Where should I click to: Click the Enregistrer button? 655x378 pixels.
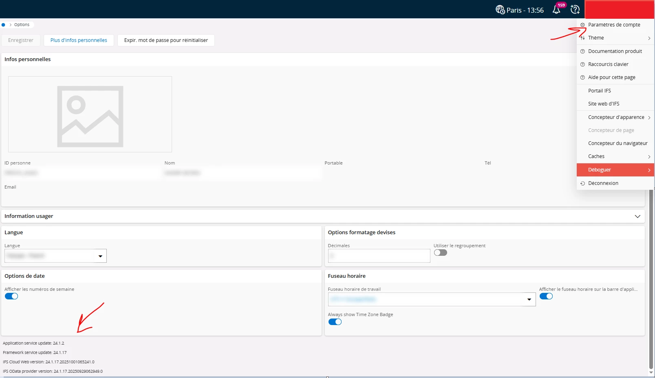pyautogui.click(x=21, y=40)
